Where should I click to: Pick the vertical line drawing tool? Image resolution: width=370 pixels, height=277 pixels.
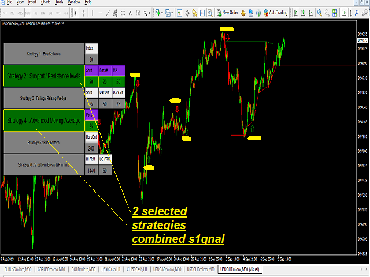[x=92, y=13]
